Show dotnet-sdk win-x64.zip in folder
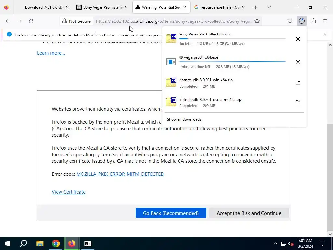Screen dimensions: 333x250 [298, 83]
